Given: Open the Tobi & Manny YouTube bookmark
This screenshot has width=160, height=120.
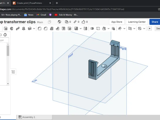Looking at the screenshot, I should [66, 15].
